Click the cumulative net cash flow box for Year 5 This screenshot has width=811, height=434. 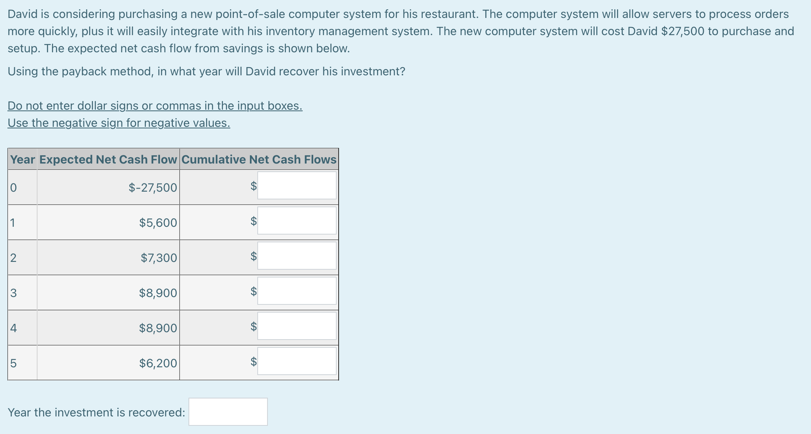click(x=296, y=361)
